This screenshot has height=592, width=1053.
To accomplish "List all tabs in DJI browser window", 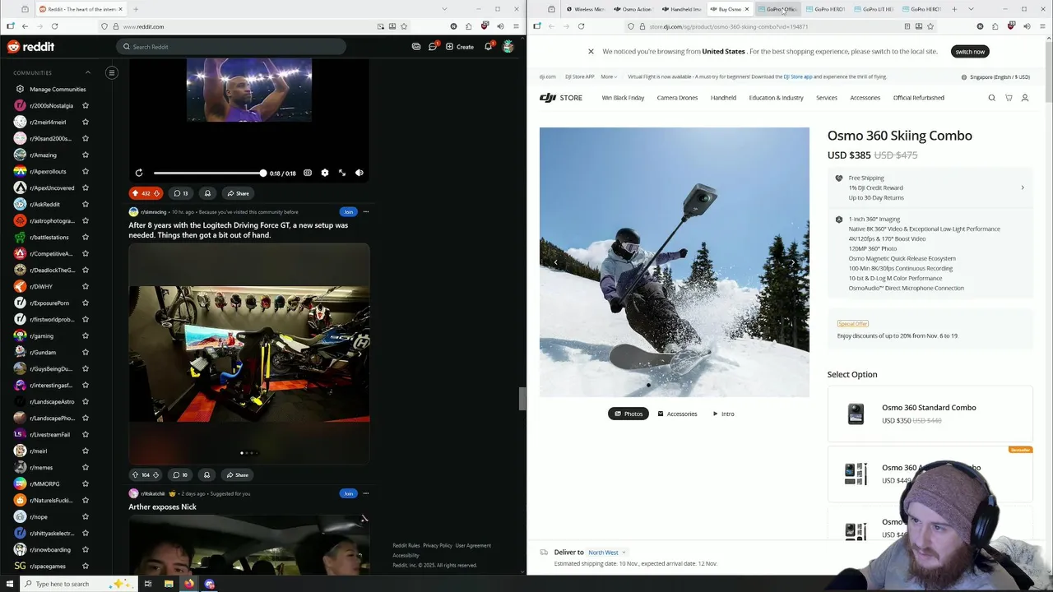I will 971,9.
